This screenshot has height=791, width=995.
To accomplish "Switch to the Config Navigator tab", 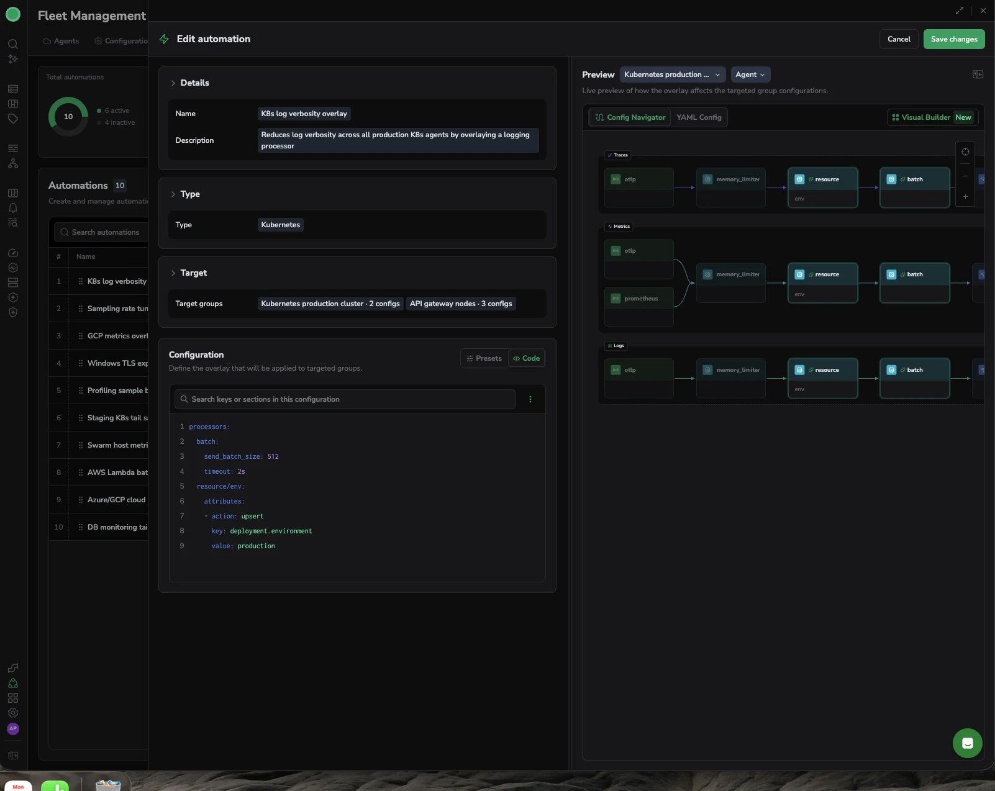I will point(630,117).
